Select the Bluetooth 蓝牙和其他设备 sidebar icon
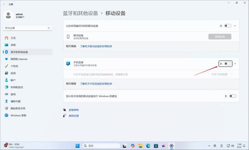The height and width of the screenshot is (150, 249). 7,52
